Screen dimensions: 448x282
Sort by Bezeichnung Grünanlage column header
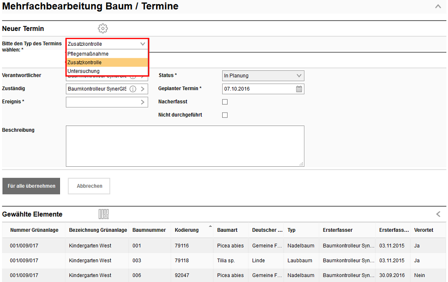(x=98, y=230)
